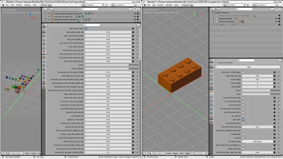Image resolution: width=283 pixels, height=159 pixels.
Task: Open Material properties tab in Brick generator
Action: pos(211,117)
